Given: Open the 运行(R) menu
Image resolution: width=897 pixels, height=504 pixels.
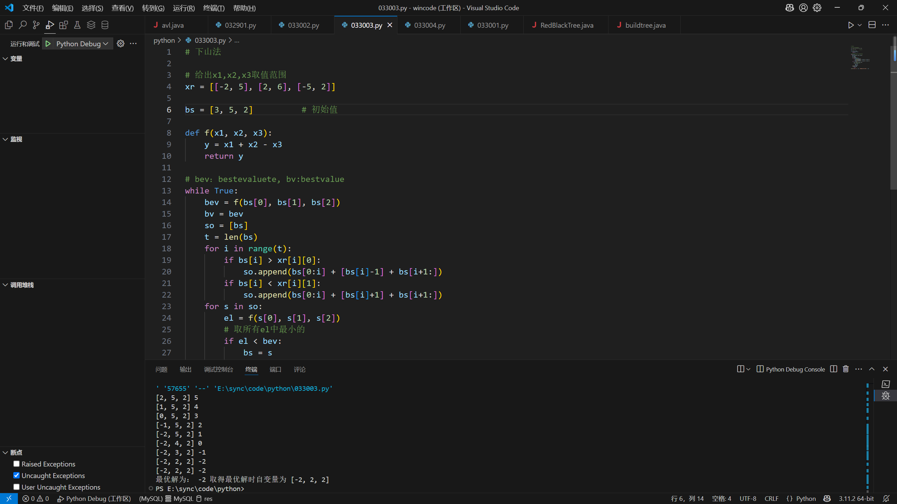Looking at the screenshot, I should tap(184, 8).
